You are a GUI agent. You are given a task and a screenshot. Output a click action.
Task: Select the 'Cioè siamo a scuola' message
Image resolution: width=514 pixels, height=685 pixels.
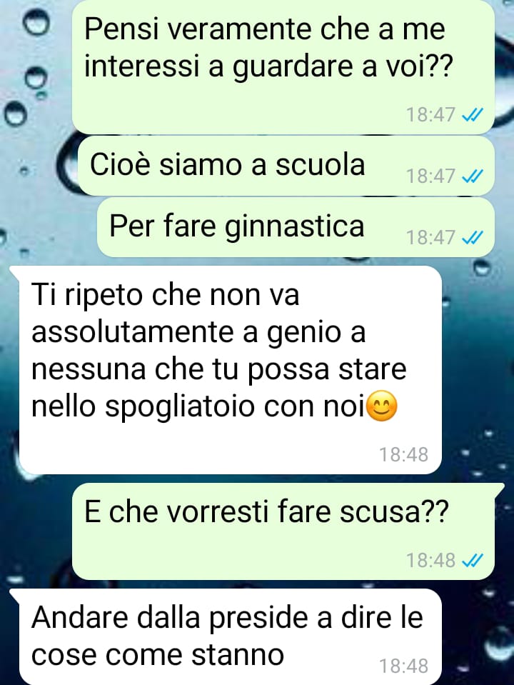coord(286,166)
